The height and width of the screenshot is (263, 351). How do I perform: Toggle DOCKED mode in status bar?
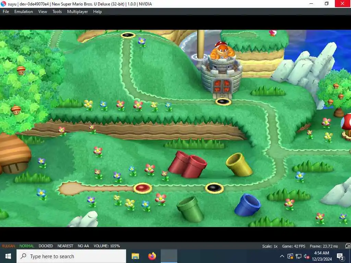46,246
